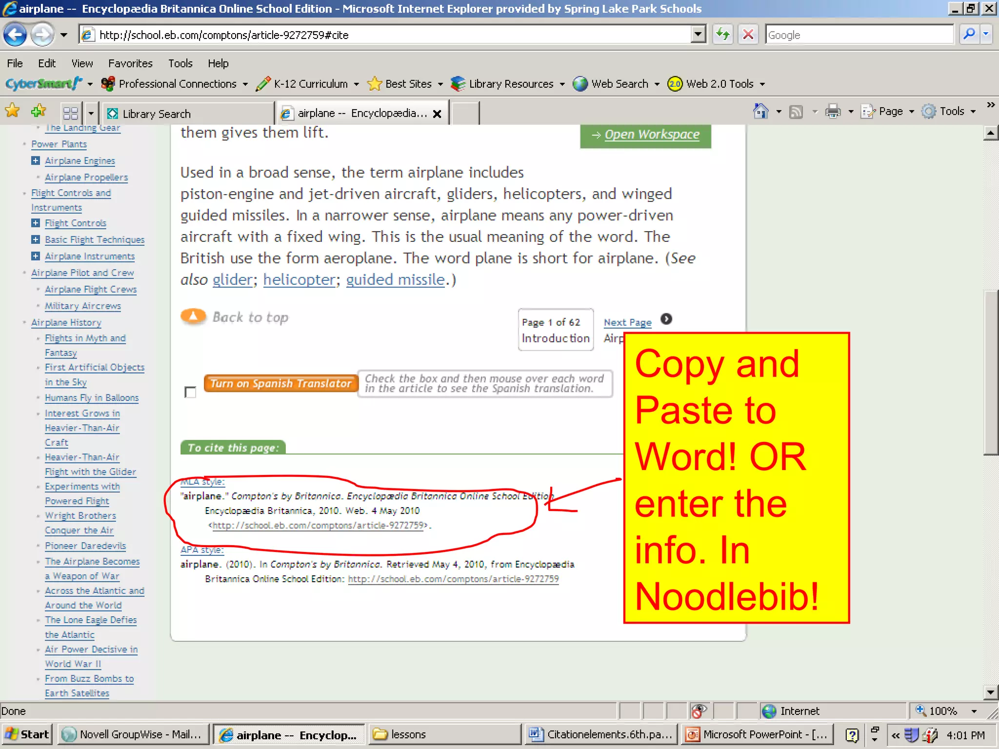The width and height of the screenshot is (999, 749).
Task: Click the Quick Tabs grid icon
Action: pos(71,113)
